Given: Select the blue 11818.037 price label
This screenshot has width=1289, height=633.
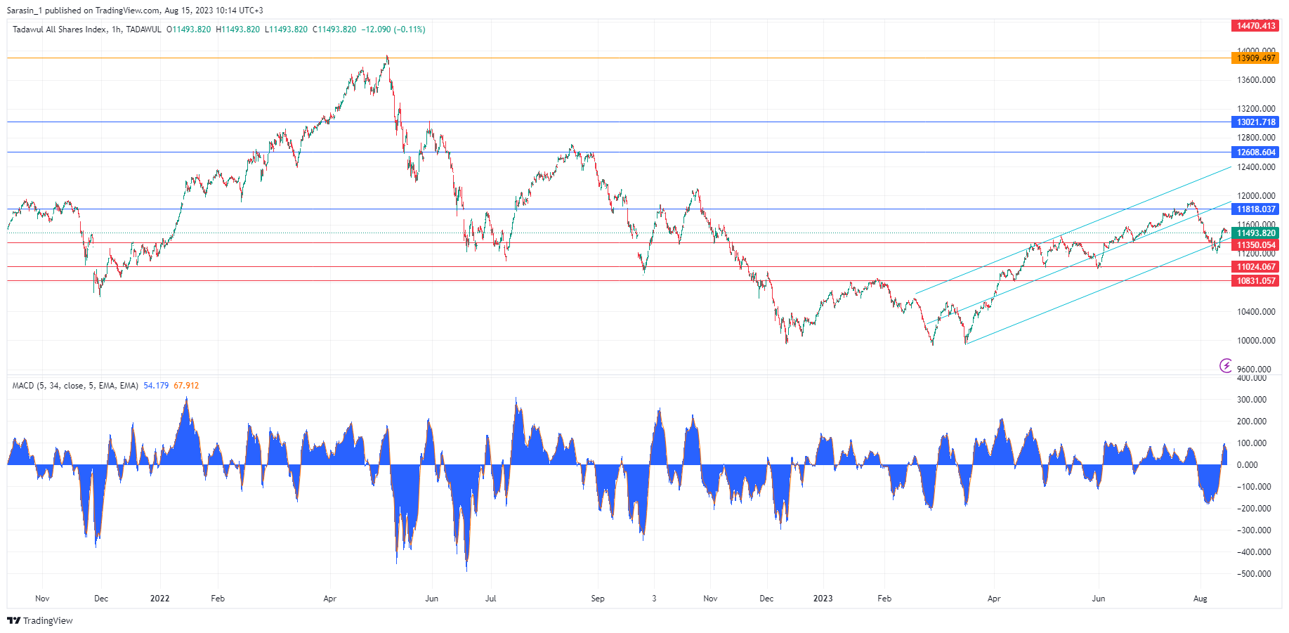Looking at the screenshot, I should (1255, 209).
